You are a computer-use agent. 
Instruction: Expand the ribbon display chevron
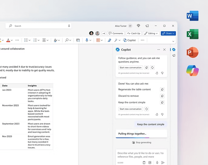tap(173, 41)
